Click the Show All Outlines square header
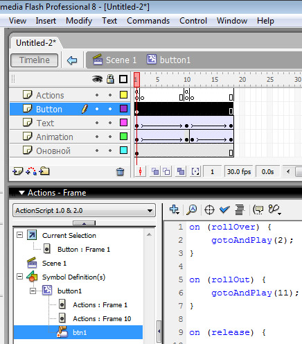This screenshot has width=302, height=344. (x=123, y=79)
